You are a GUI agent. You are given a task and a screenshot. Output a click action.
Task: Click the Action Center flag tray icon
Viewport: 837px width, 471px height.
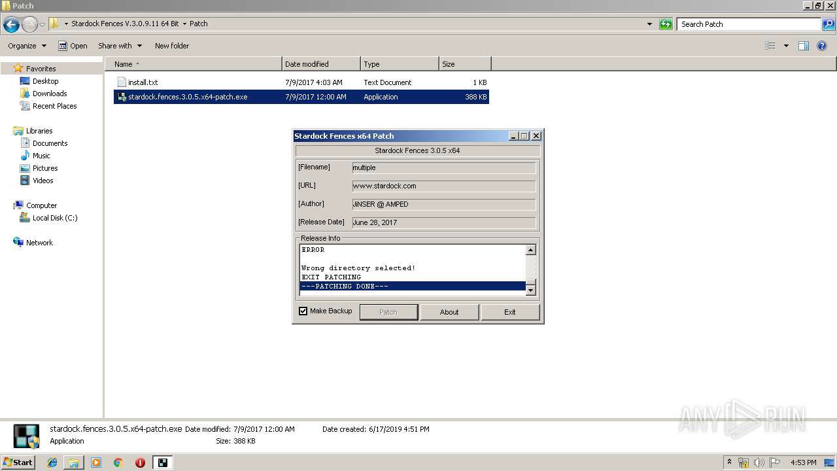(775, 462)
